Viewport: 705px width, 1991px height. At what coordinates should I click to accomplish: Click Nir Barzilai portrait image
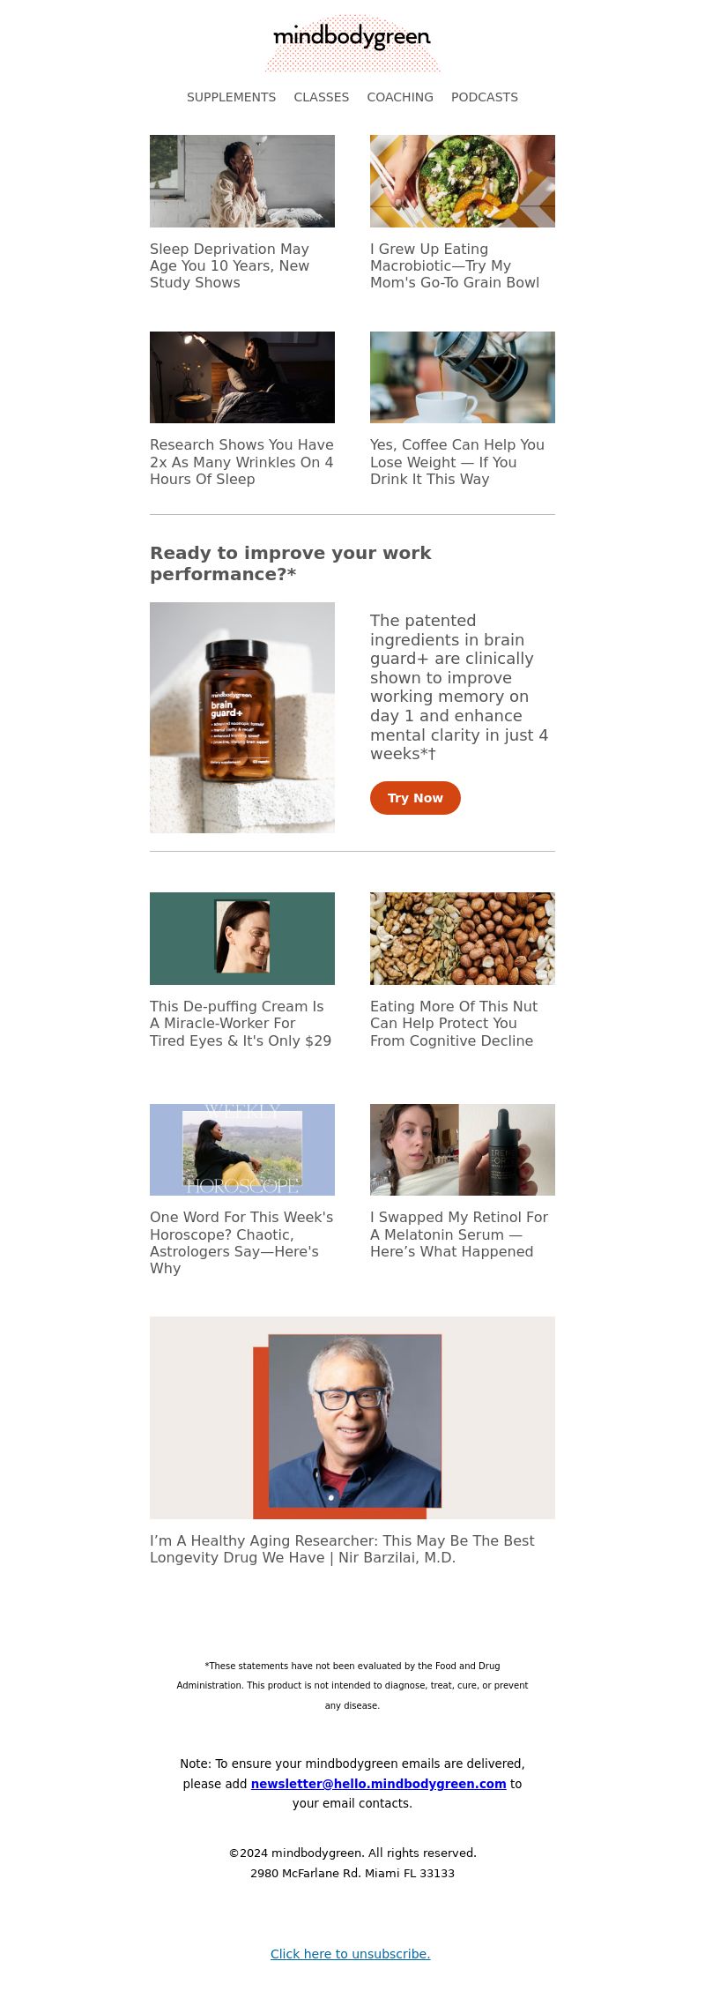coord(352,1418)
